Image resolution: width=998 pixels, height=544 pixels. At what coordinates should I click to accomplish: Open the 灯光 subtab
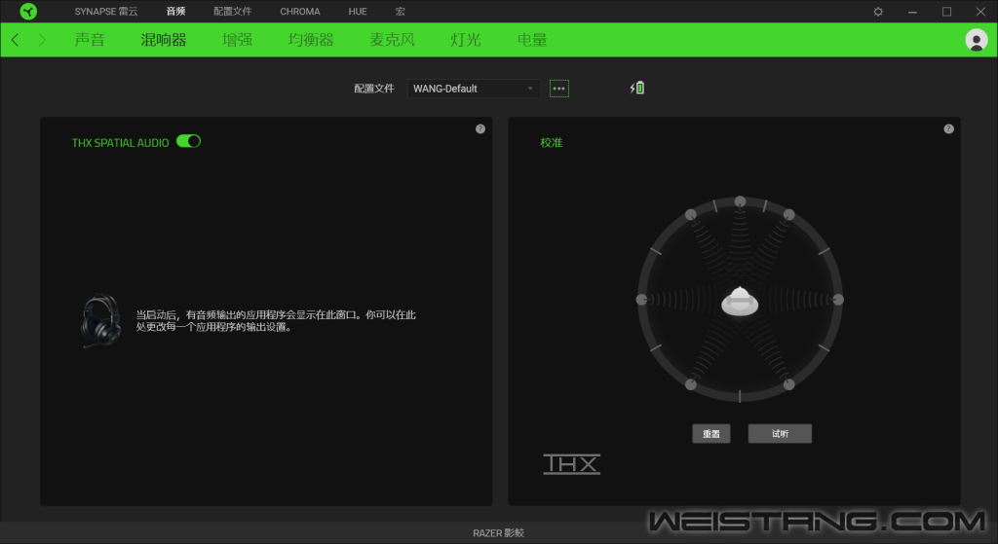tap(465, 39)
